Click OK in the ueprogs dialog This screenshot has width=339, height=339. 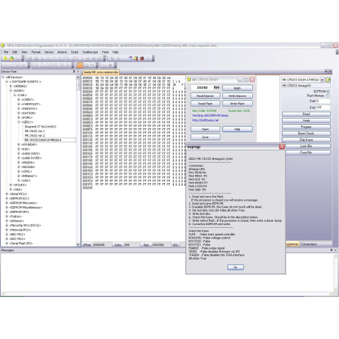(235, 267)
